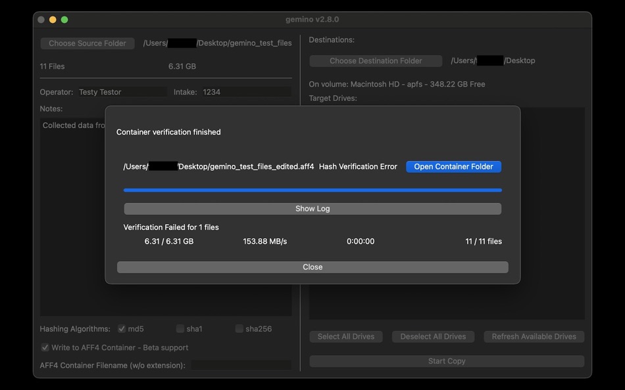
Task: Click the '0:00:00' elapsed time value
Action: tap(361, 241)
